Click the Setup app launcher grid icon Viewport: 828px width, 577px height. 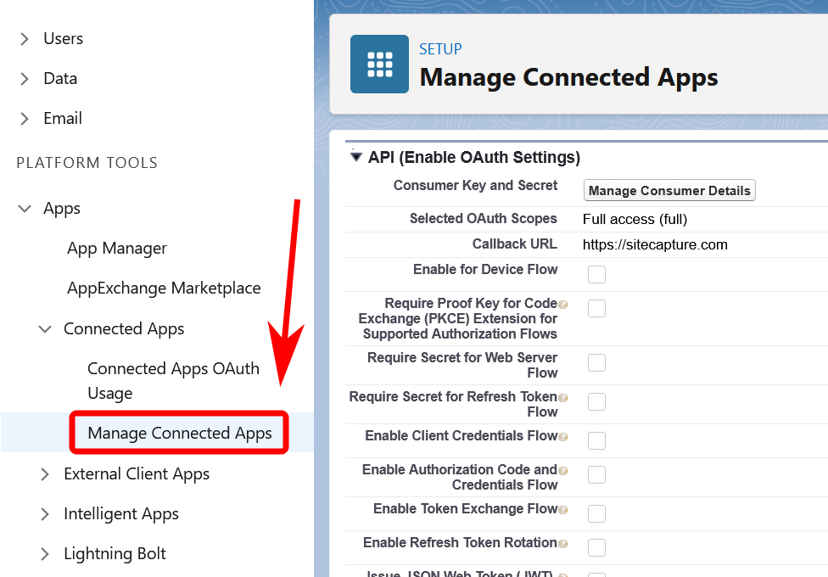[379, 64]
